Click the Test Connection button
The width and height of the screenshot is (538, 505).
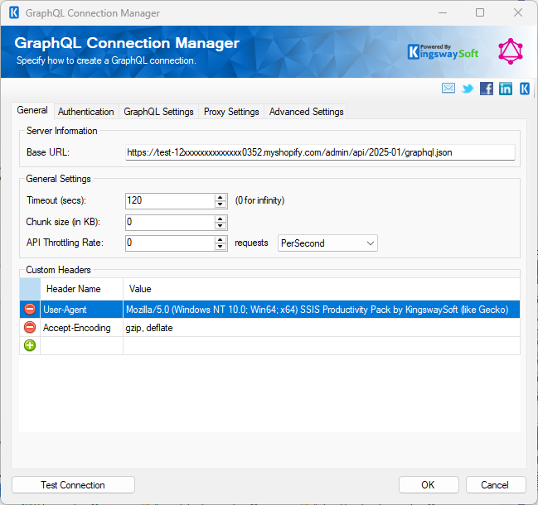click(x=73, y=485)
